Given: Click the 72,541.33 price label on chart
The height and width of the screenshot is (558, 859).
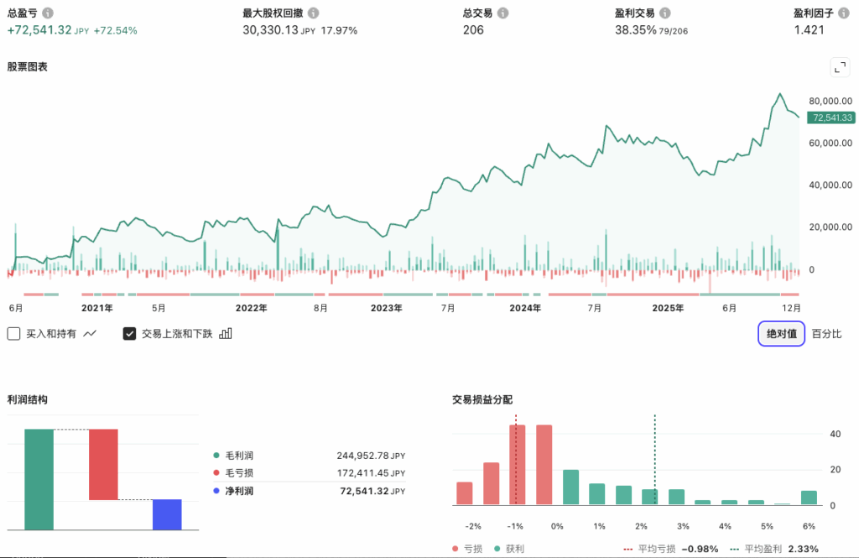Looking at the screenshot, I should (830, 118).
